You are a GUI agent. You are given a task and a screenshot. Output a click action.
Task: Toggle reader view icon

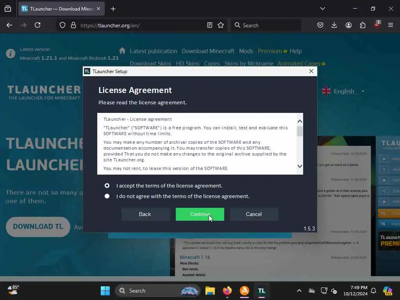coord(210,25)
